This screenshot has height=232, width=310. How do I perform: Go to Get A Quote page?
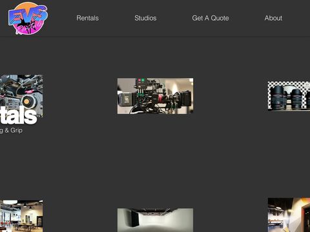[211, 18]
